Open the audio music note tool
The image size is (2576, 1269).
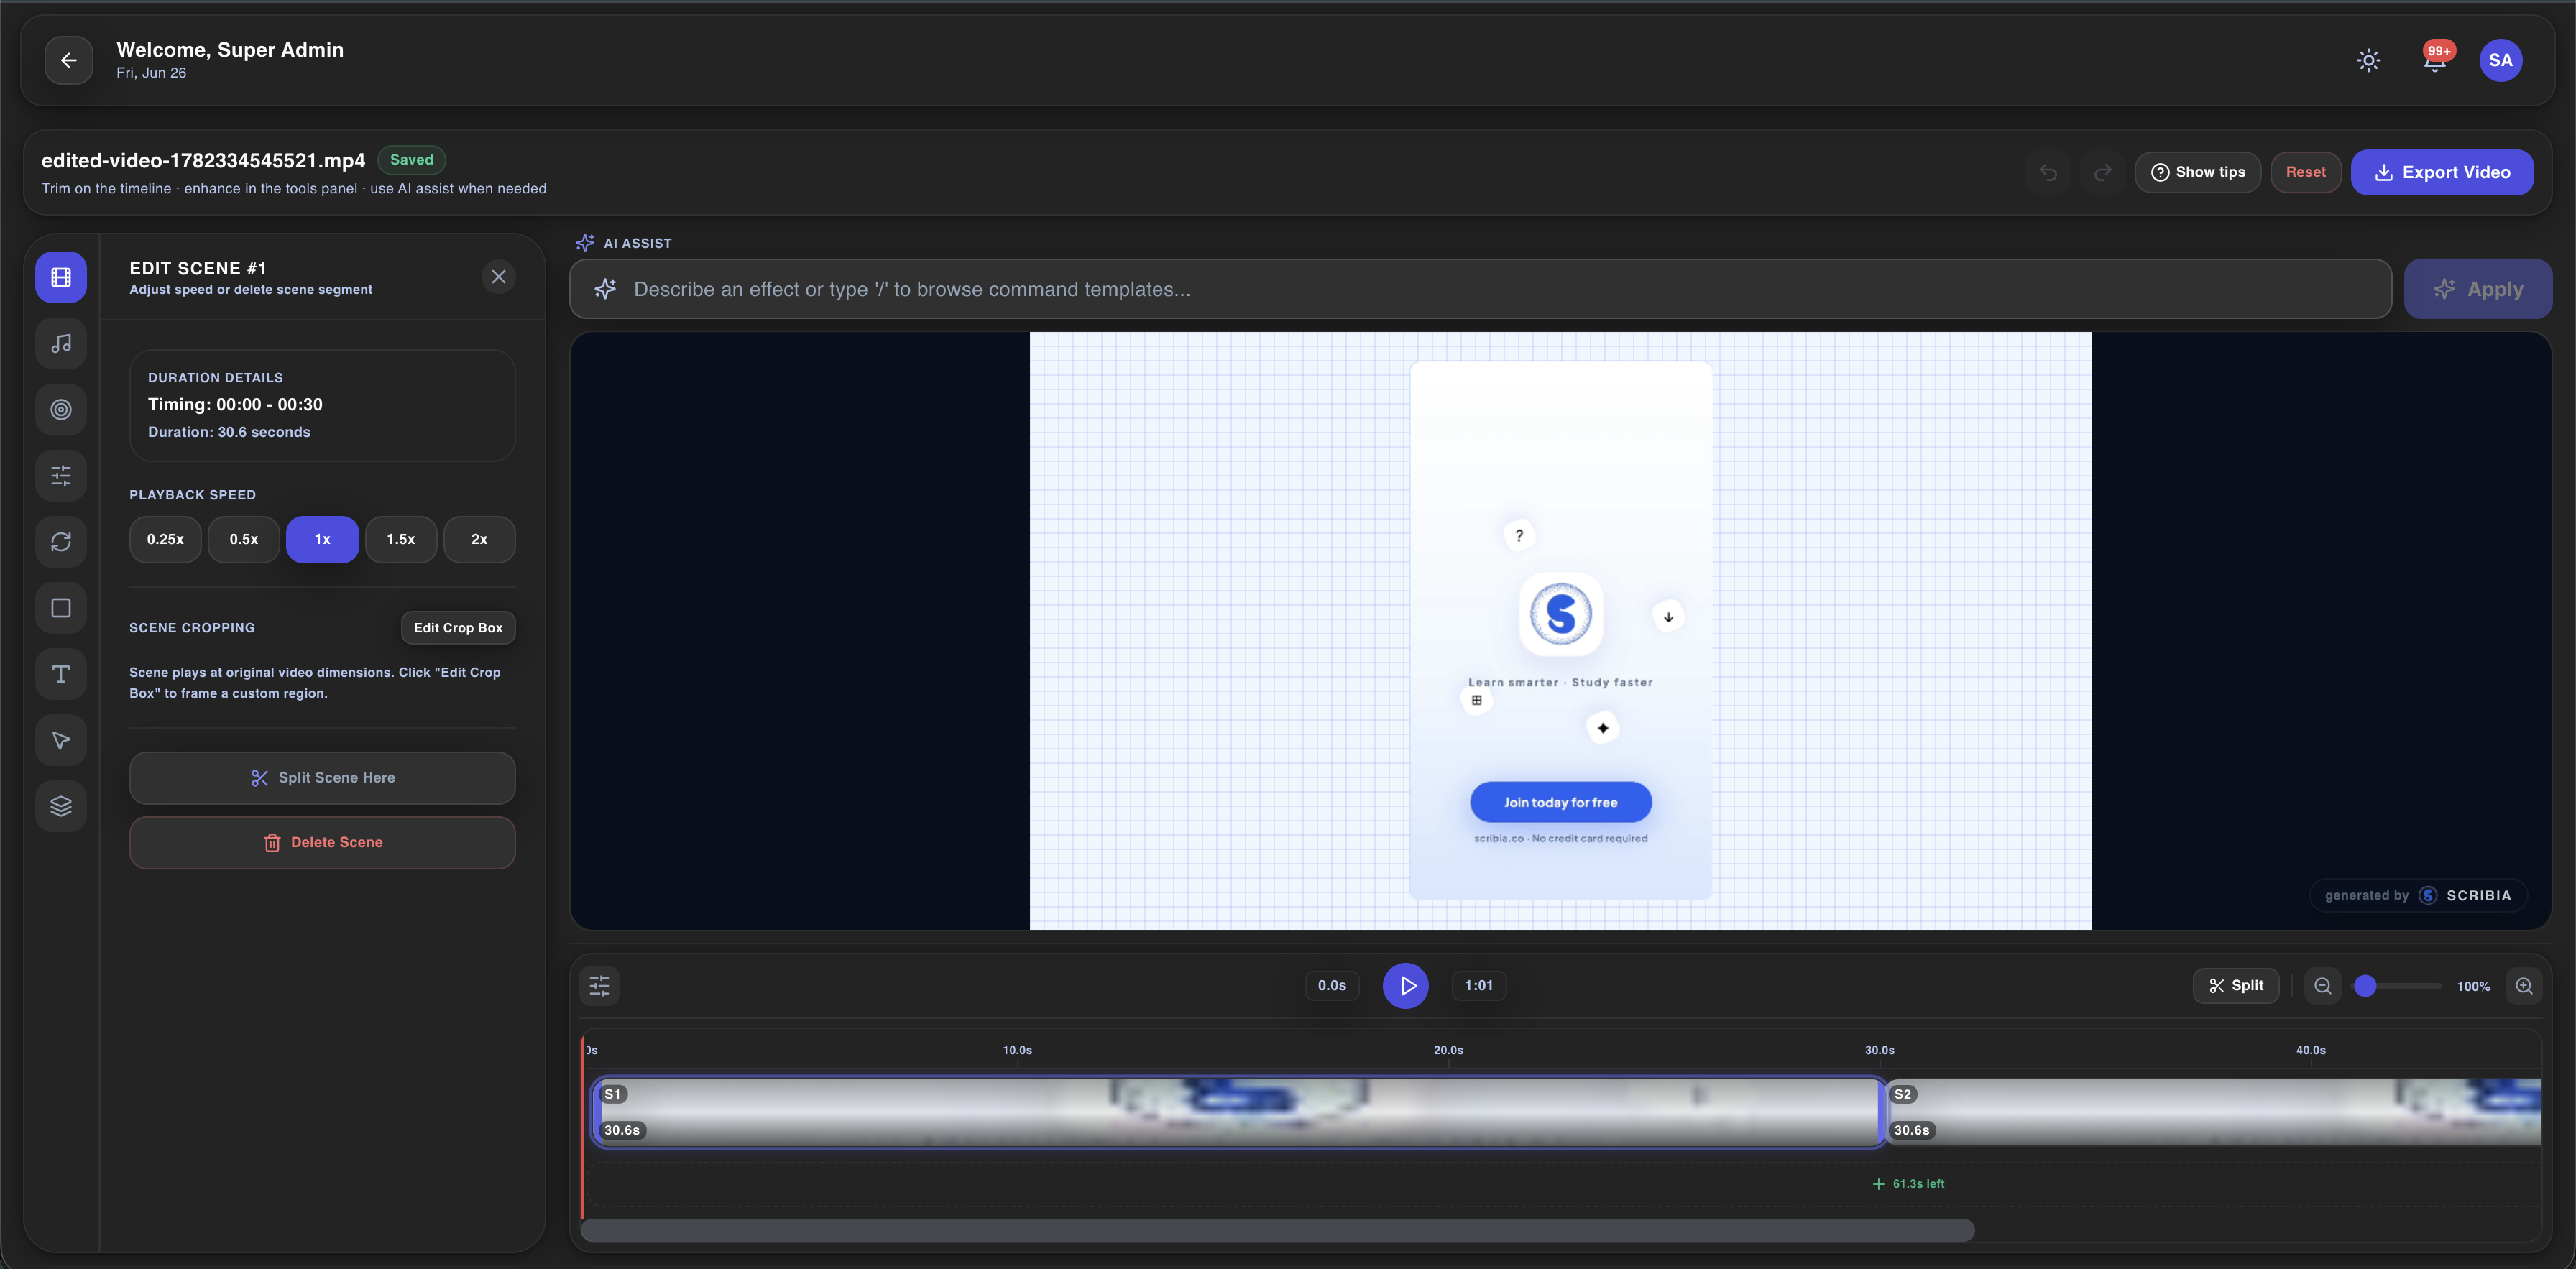click(x=61, y=343)
